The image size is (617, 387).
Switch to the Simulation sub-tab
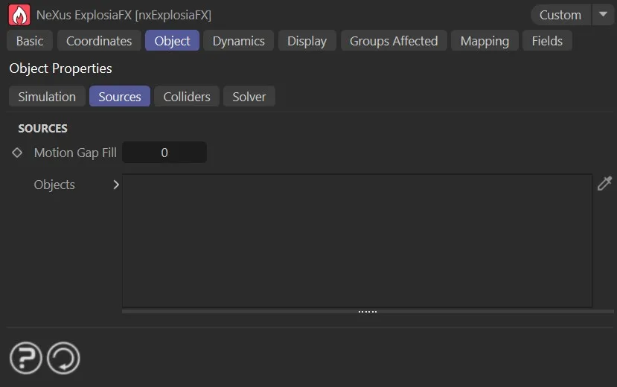click(x=47, y=96)
